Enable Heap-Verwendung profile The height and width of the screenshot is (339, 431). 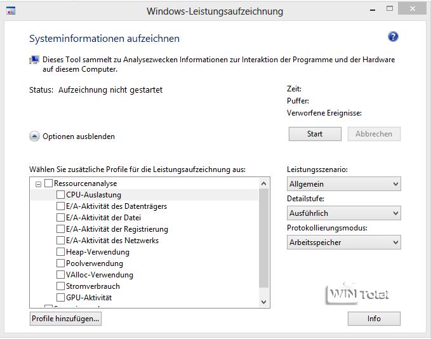click(60, 252)
